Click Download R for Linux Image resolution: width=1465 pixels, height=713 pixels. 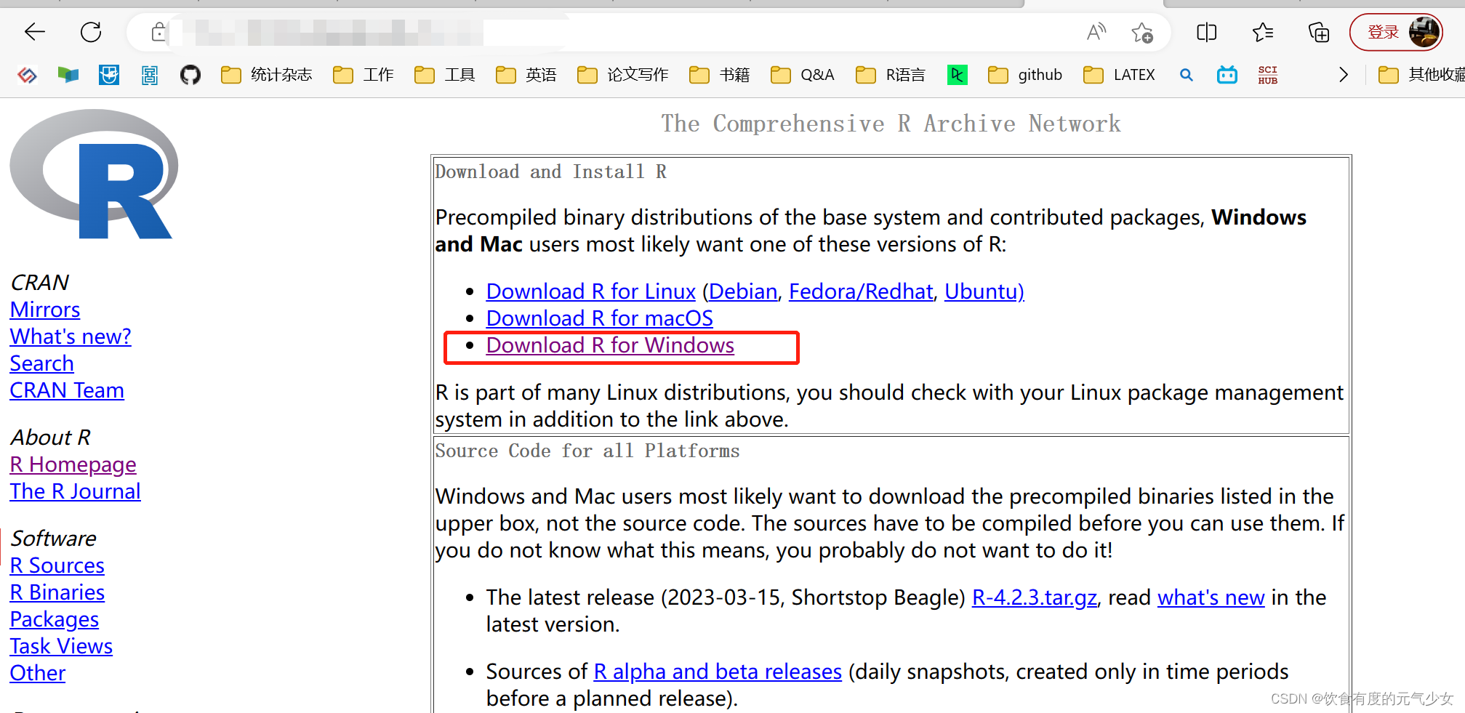click(591, 291)
